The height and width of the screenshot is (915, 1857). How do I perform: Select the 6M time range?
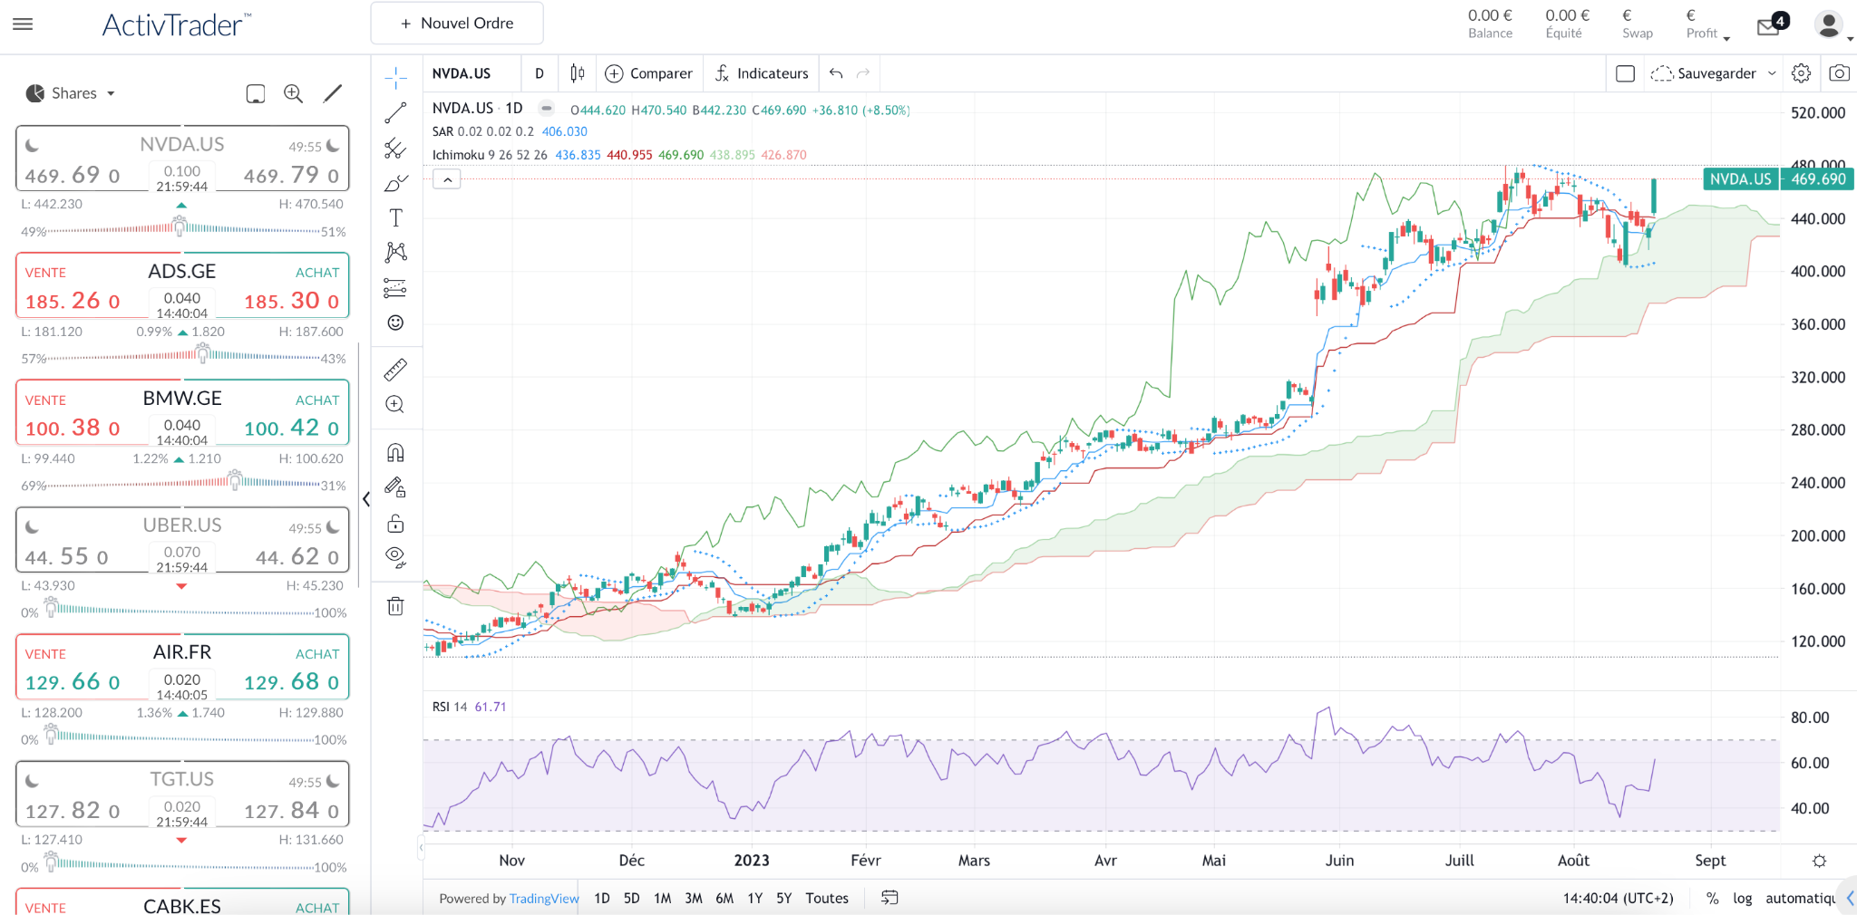click(724, 898)
